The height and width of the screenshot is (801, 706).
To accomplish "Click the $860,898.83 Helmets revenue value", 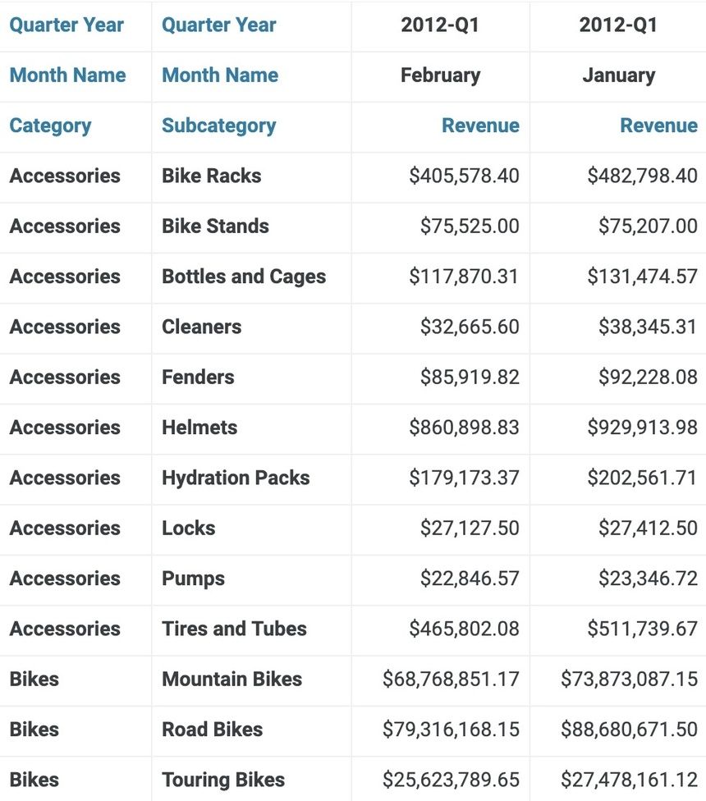I will click(x=464, y=428).
